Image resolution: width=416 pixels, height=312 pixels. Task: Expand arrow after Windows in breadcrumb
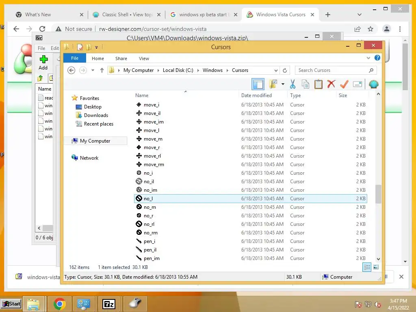point(227,70)
